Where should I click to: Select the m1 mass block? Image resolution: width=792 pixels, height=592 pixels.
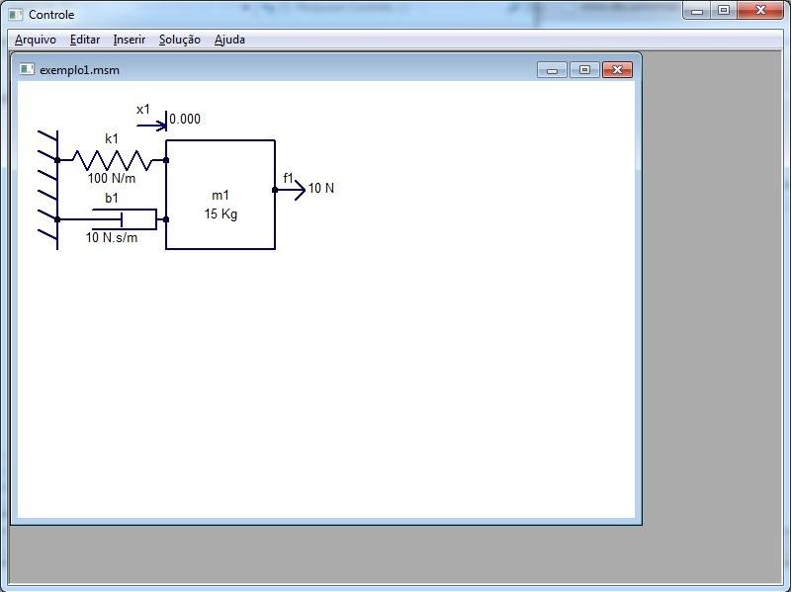pos(220,195)
